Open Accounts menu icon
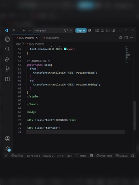139x185 pixels. pyautogui.click(x=7, y=138)
